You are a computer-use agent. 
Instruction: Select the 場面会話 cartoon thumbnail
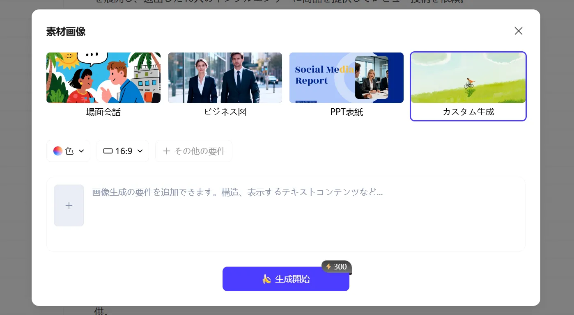[103, 78]
